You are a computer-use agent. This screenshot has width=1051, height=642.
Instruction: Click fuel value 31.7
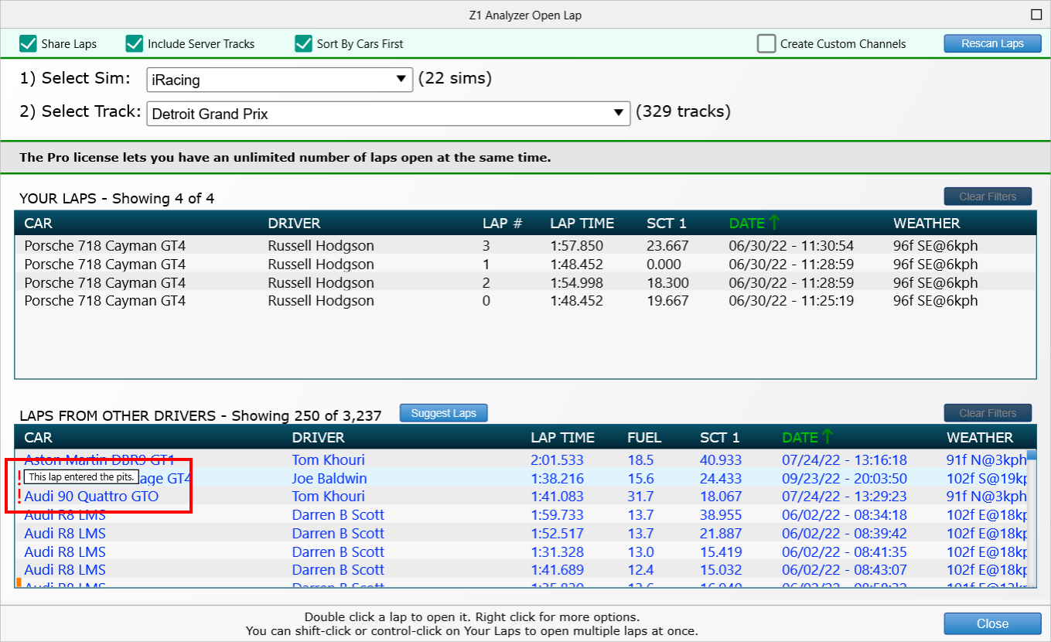click(x=640, y=497)
